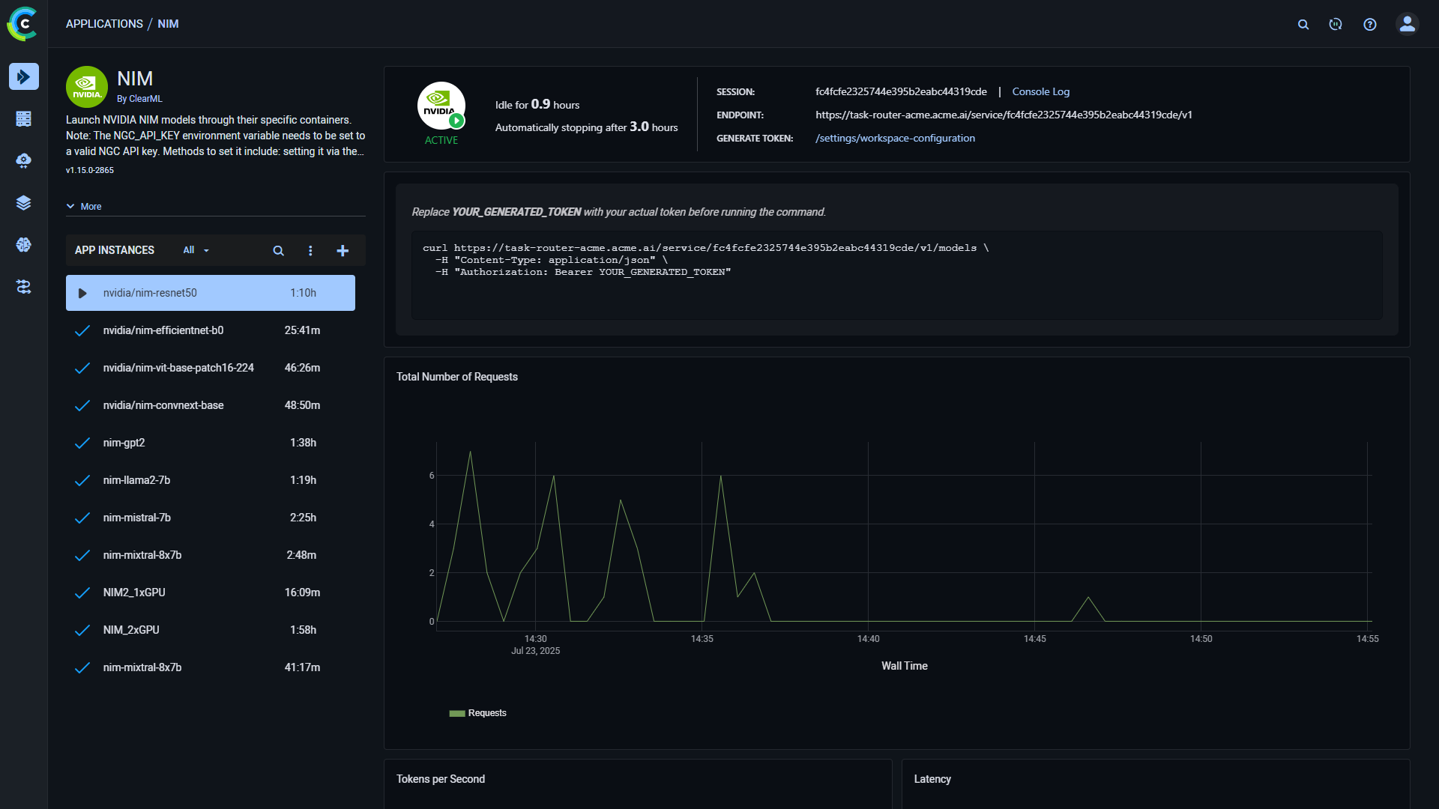Expand the More description section
The width and height of the screenshot is (1439, 809).
click(x=84, y=207)
